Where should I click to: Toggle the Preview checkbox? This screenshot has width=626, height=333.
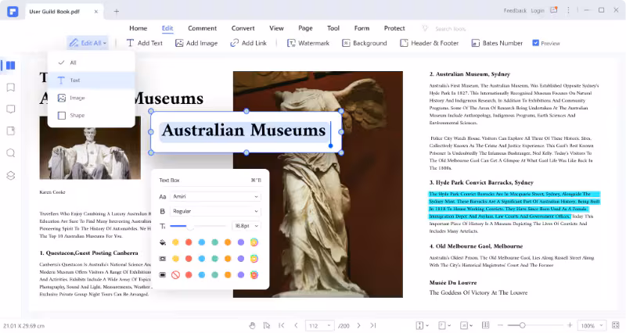pos(535,43)
